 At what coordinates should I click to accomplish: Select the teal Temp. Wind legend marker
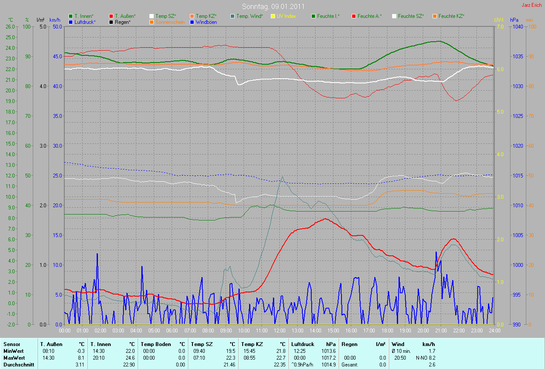click(x=232, y=16)
